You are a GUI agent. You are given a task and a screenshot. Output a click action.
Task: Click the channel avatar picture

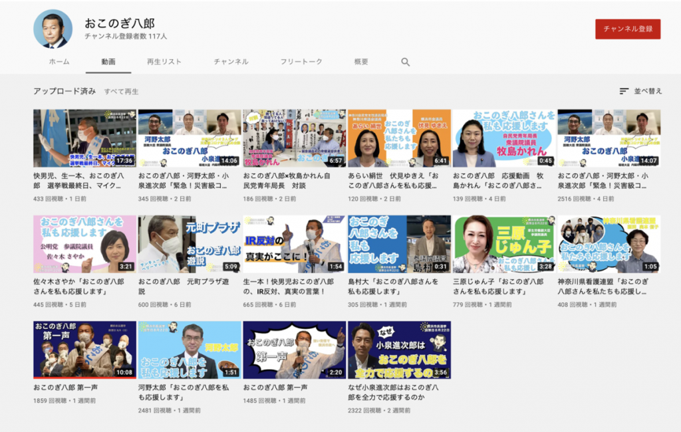53,29
